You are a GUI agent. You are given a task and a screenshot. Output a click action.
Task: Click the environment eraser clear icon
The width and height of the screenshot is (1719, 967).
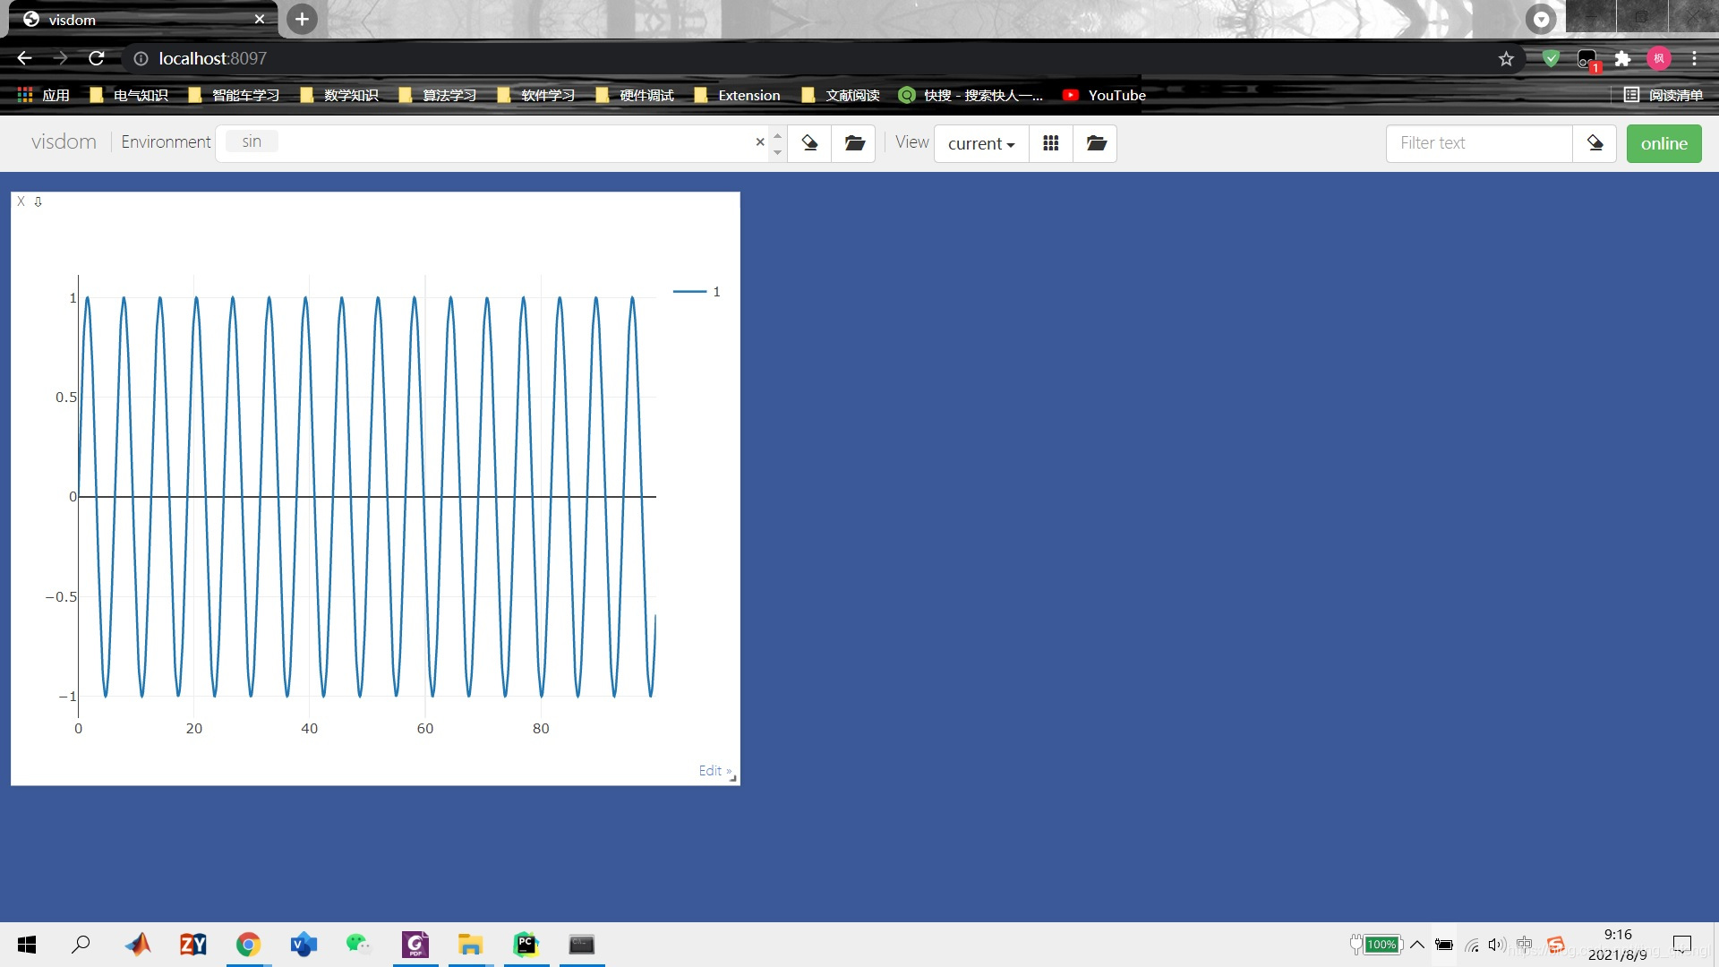pos(809,143)
